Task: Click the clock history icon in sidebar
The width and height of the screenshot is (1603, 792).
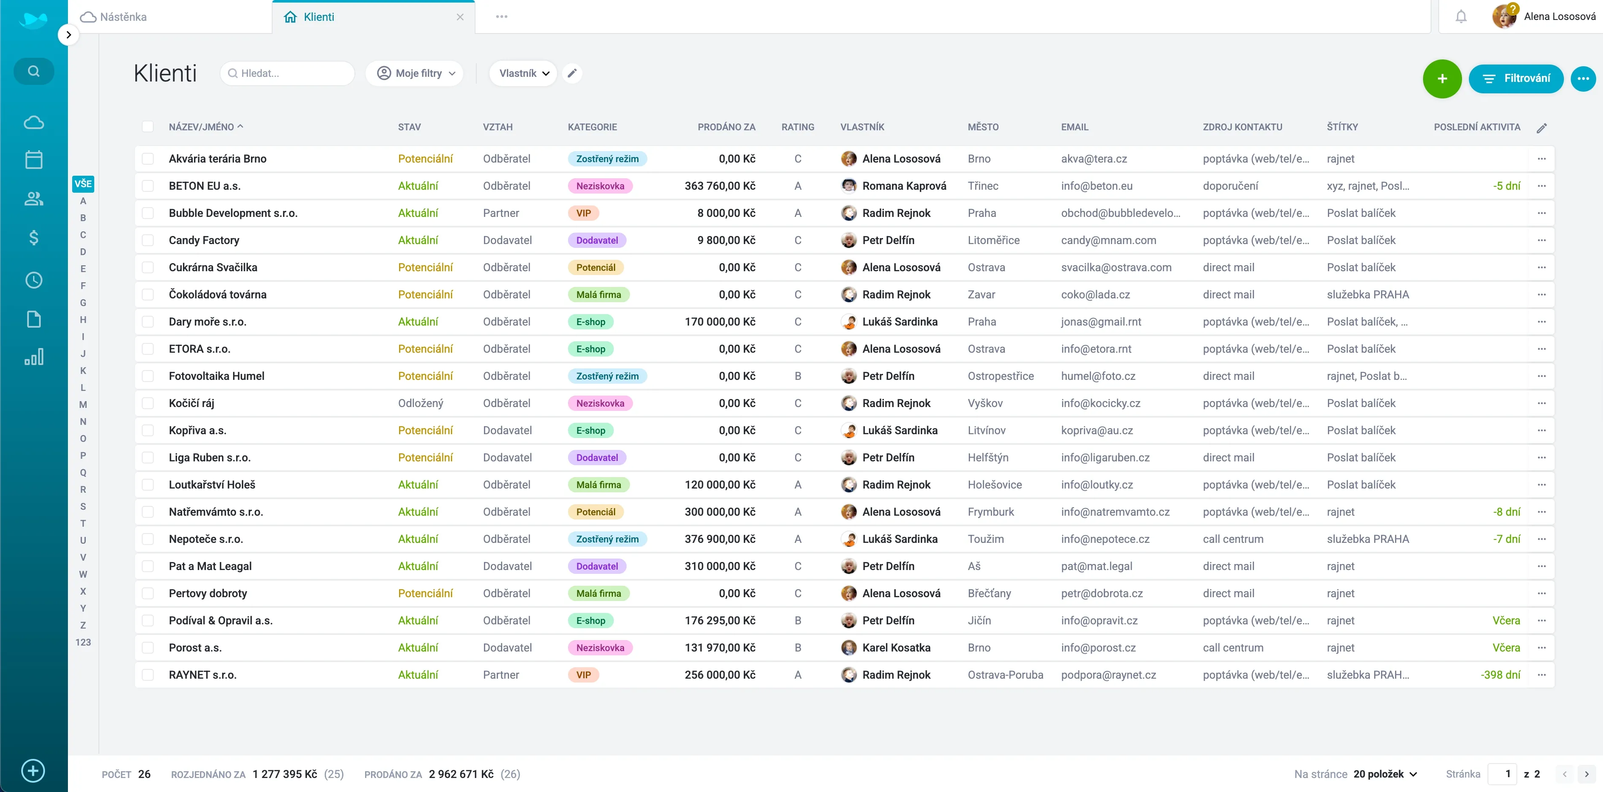Action: [x=34, y=280]
